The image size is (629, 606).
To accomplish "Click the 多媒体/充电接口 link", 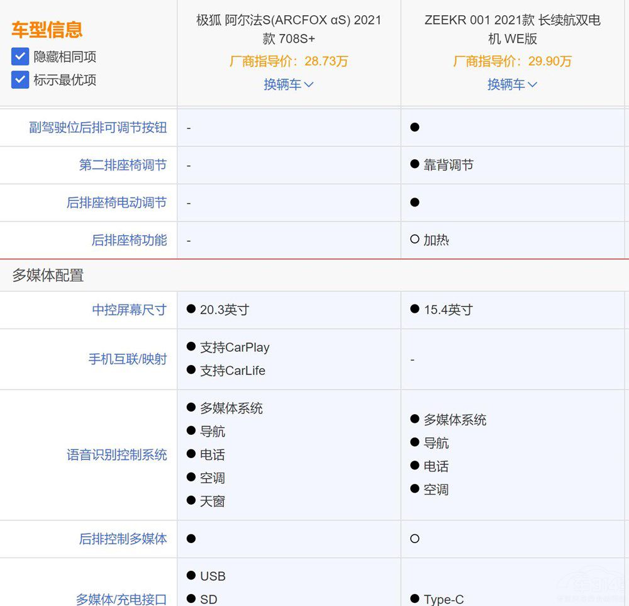I will point(121,600).
